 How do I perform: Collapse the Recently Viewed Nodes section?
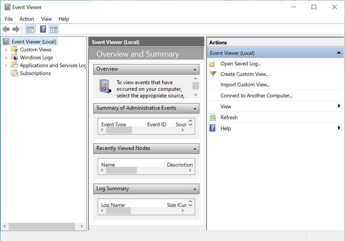tap(195, 149)
